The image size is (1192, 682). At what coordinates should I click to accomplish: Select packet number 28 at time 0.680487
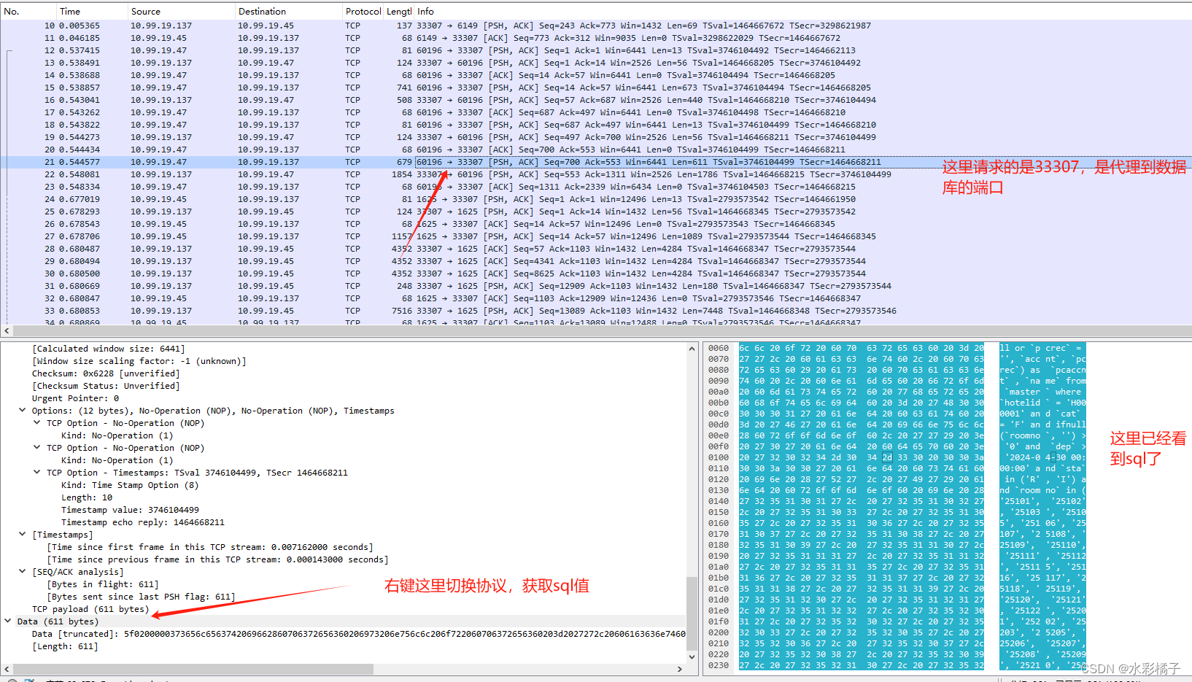coord(596,249)
